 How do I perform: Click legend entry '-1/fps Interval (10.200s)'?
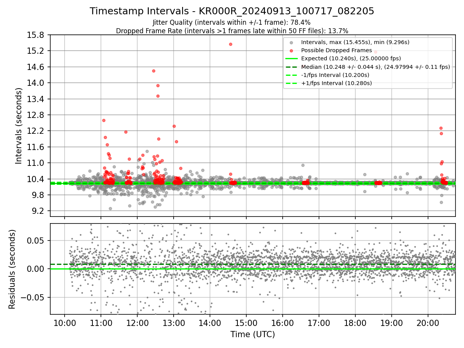(x=335, y=75)
